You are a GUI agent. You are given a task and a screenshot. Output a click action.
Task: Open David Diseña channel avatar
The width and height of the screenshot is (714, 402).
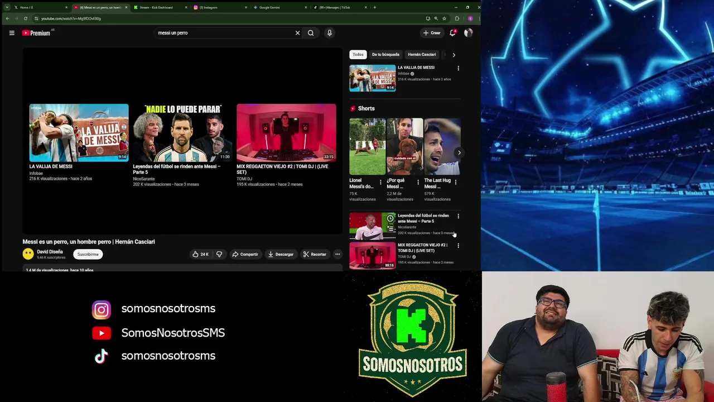[x=28, y=254]
